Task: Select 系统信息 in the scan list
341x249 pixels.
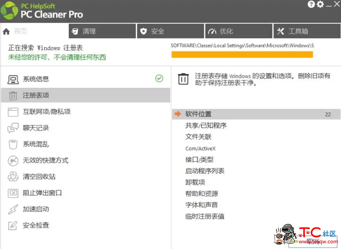Action: (86, 79)
